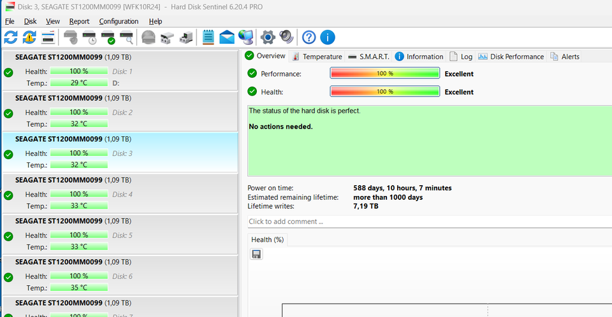Open the Alerts tab
The width and height of the screenshot is (612, 317).
pos(565,57)
